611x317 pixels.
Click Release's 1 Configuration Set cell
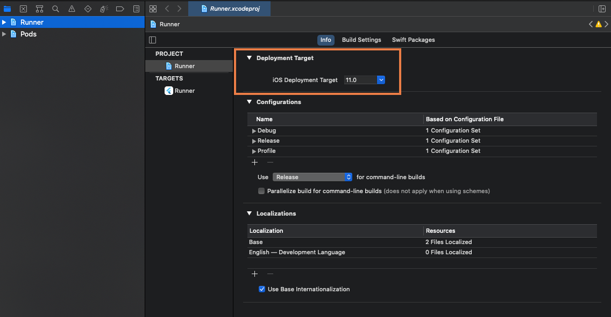pos(453,141)
